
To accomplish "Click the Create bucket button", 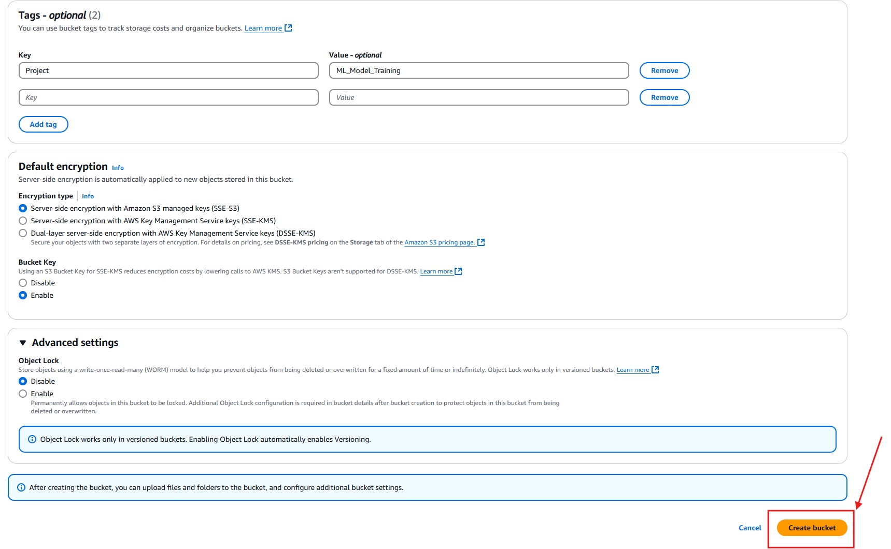I will pos(812,528).
